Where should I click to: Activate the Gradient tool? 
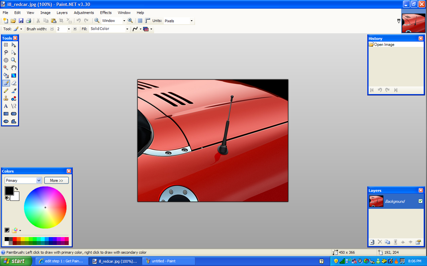click(x=14, y=75)
